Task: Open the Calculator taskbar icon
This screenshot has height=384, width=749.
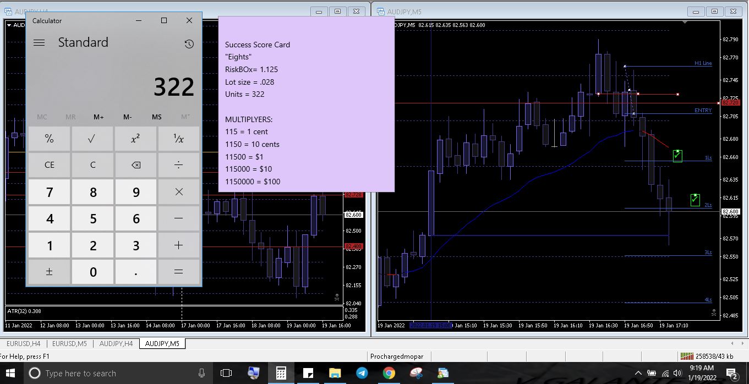Action: 281,374
